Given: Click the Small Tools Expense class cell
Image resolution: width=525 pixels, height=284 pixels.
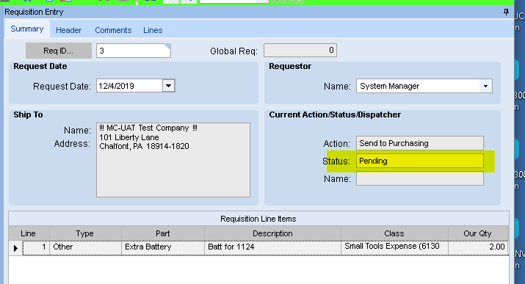Looking at the screenshot, I should click(x=394, y=248).
